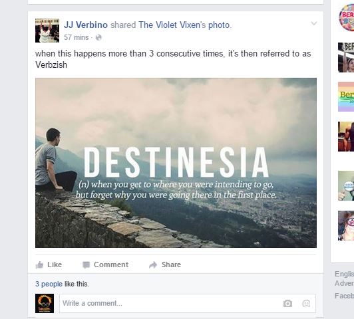View the '3 people' who liked this
Screen dimensions: 354x319
coord(49,284)
